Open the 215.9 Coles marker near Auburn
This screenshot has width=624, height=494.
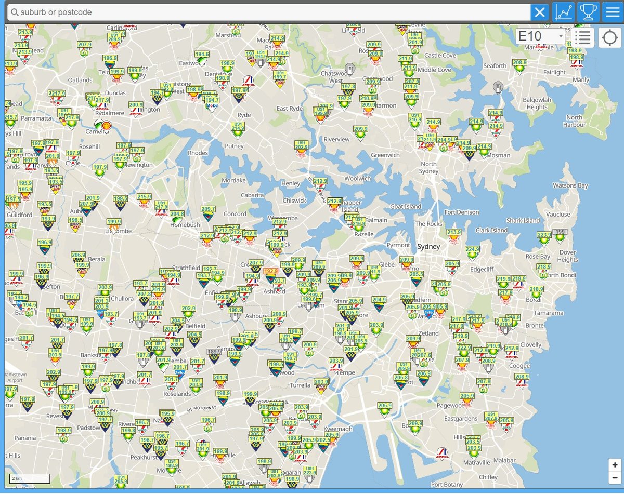tap(144, 201)
